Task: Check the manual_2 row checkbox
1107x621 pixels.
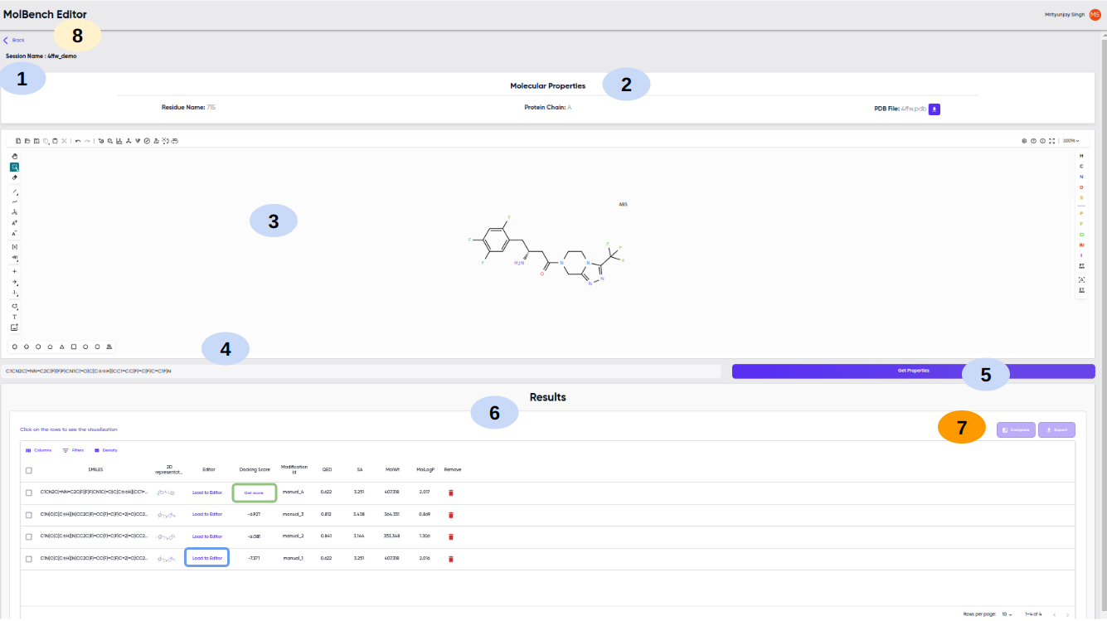Action: [29, 536]
